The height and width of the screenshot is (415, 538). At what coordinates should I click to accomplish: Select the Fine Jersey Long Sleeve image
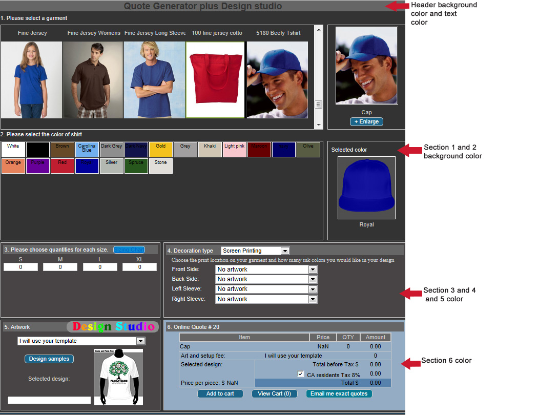pos(154,80)
